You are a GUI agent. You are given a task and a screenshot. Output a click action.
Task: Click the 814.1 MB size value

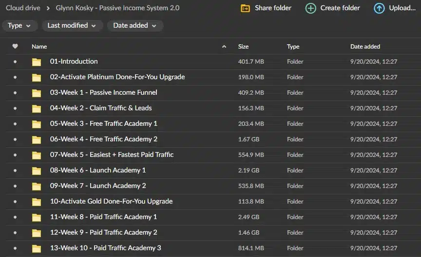pyautogui.click(x=251, y=248)
